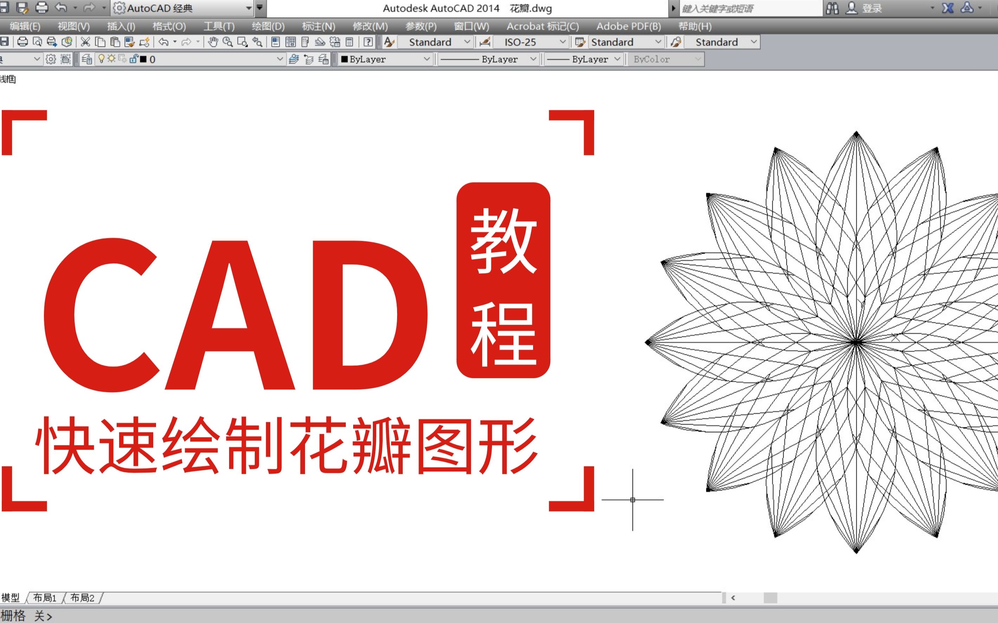Click the Undo arrow button
This screenshot has height=623, width=998.
click(x=61, y=7)
